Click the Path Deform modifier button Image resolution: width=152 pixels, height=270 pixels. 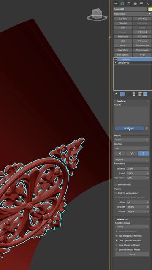[123, 55]
